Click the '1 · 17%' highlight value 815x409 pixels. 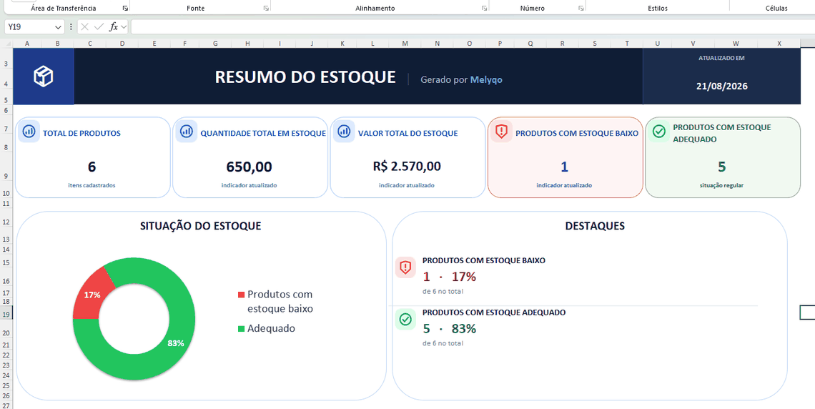click(450, 277)
